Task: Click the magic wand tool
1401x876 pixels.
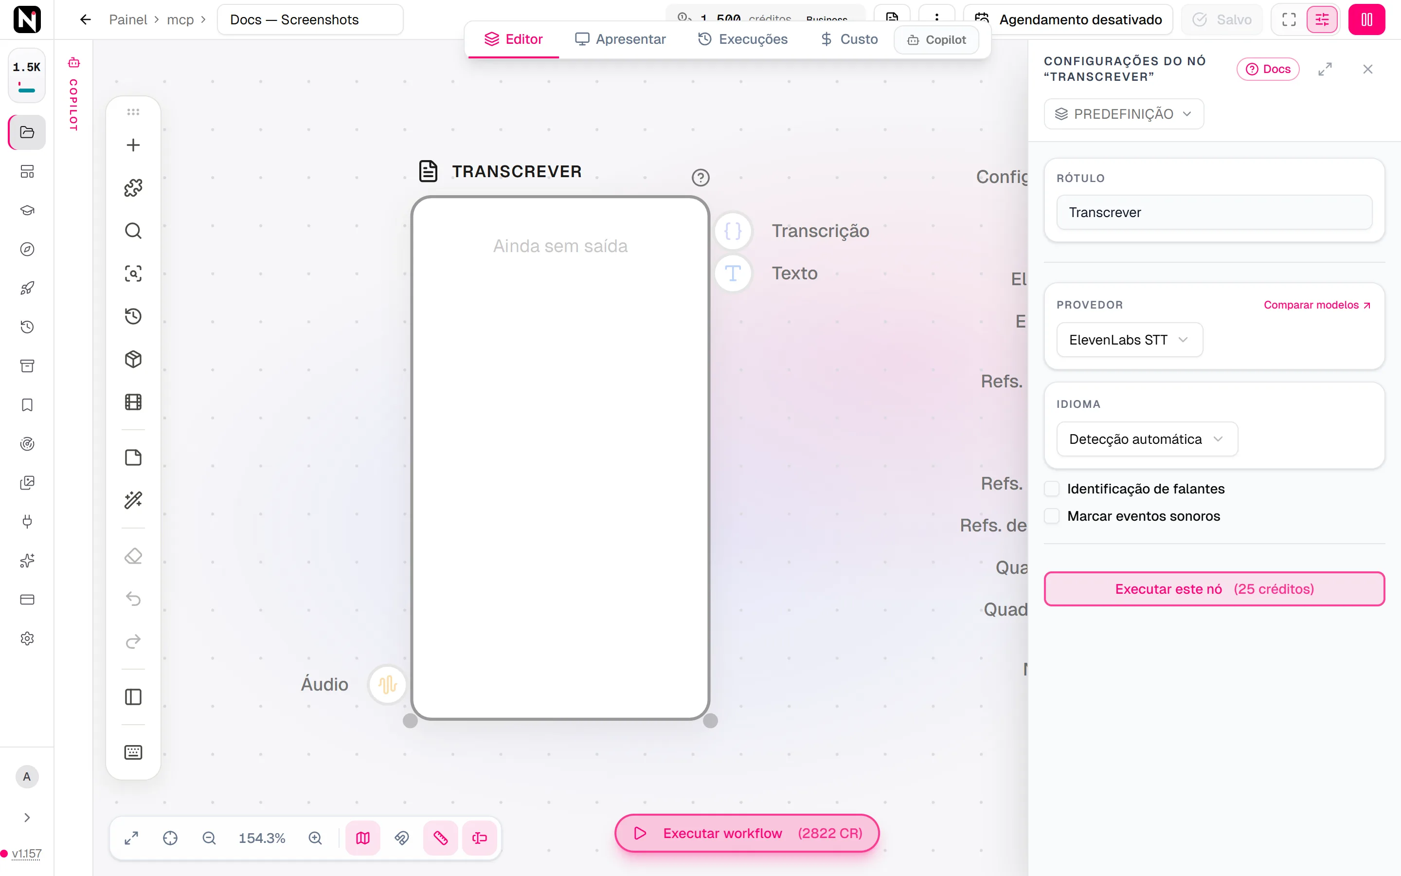Action: coord(133,500)
